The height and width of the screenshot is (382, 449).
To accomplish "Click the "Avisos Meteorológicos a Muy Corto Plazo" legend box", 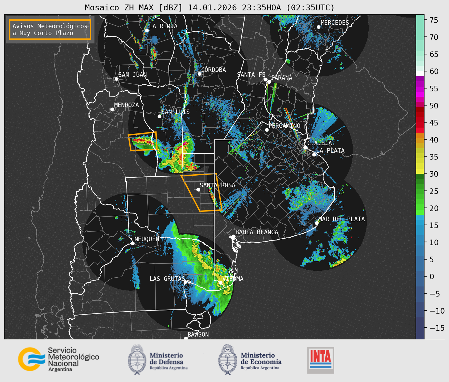I will (x=50, y=29).
